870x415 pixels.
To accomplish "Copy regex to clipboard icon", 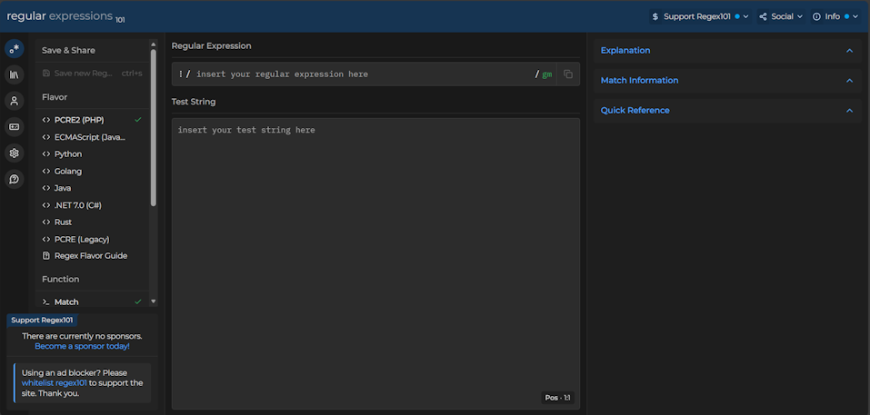I will coord(568,74).
